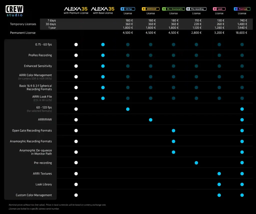This screenshot has width=256, height=214.
Task: Click the 1,280 € Look yearly price
Action: [x=219, y=28]
